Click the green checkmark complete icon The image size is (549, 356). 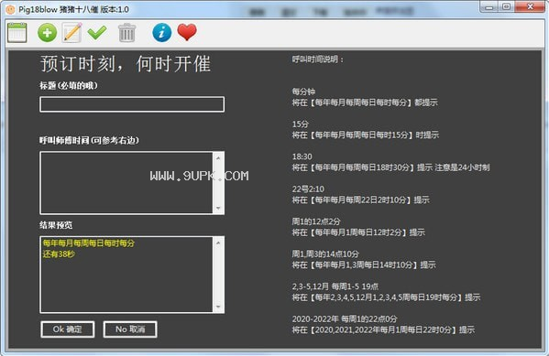pos(97,33)
